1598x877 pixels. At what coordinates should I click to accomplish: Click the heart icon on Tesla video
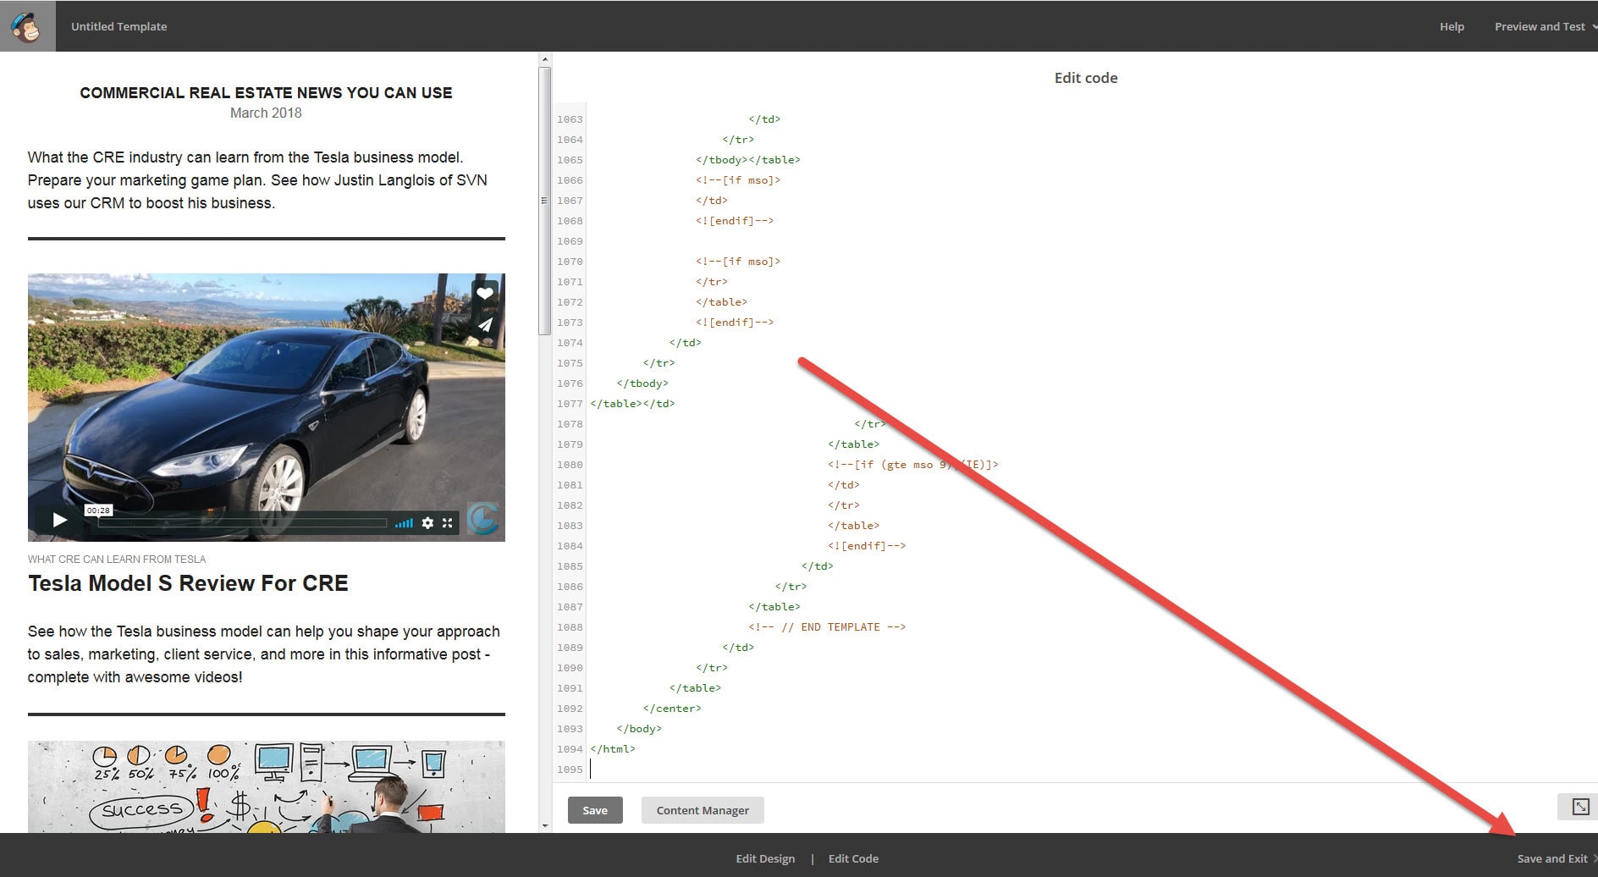(x=485, y=293)
